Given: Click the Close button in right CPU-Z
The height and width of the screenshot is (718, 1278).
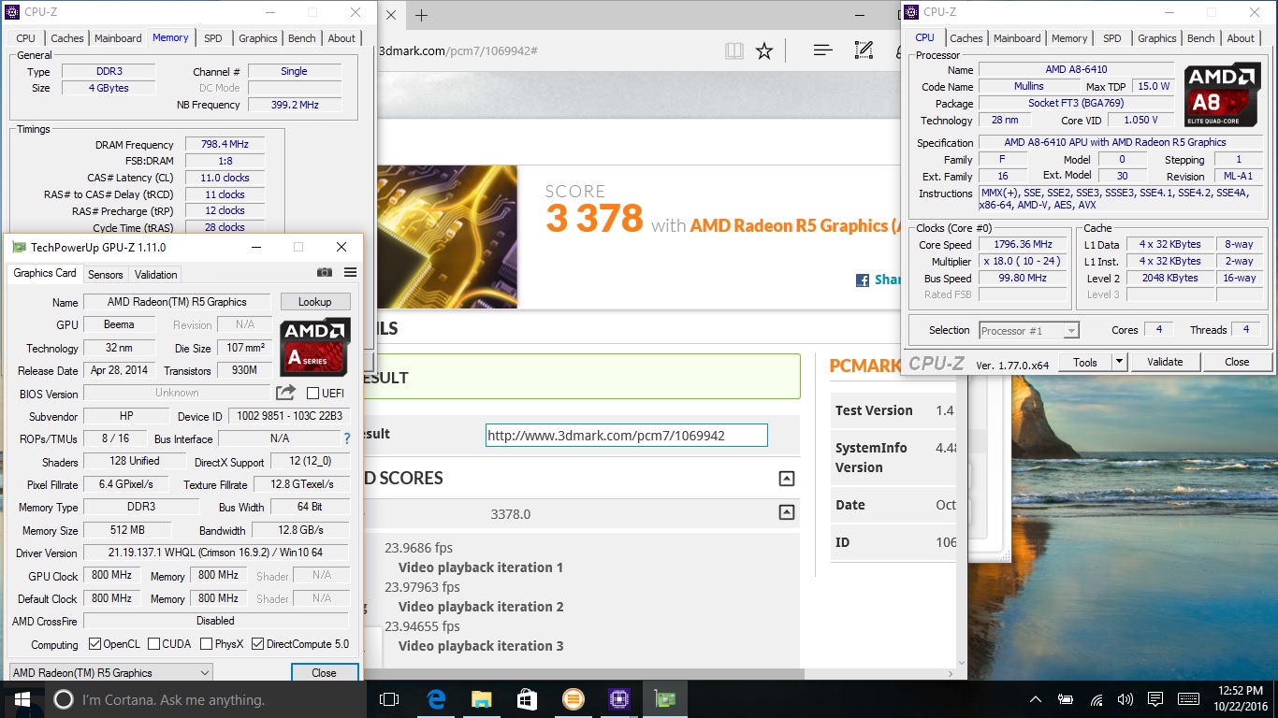Looking at the screenshot, I should pos(1237,362).
